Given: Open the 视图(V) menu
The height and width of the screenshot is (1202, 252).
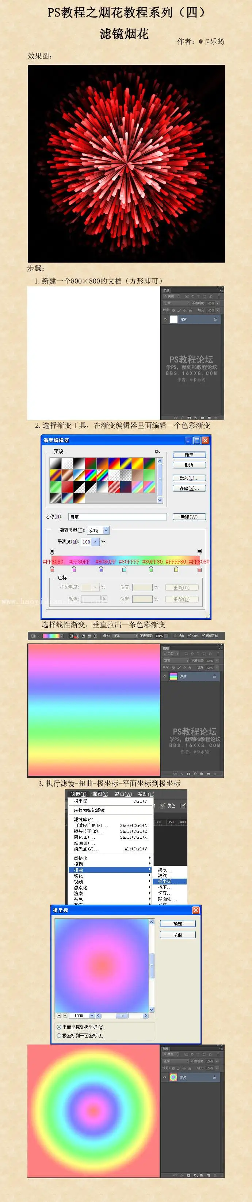Looking at the screenshot, I should point(100,794).
